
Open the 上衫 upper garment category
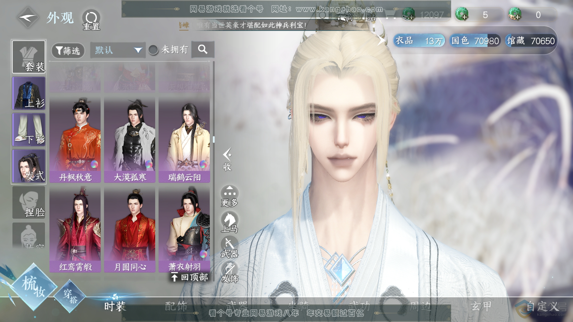29,93
